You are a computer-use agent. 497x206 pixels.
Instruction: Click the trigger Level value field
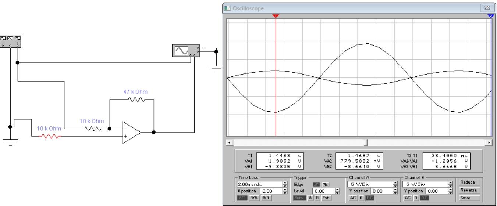(x=323, y=191)
